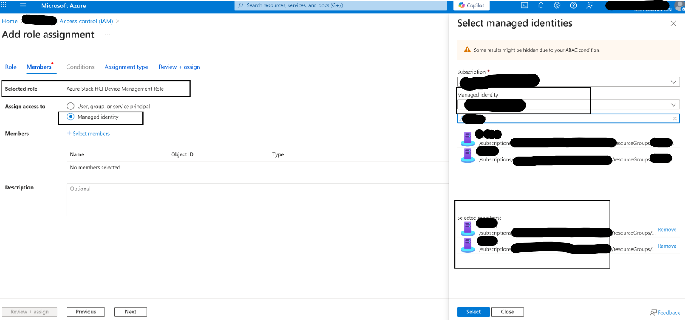The width and height of the screenshot is (685, 320).
Task: Open the Azure portal hamburger menu
Action: [23, 5]
